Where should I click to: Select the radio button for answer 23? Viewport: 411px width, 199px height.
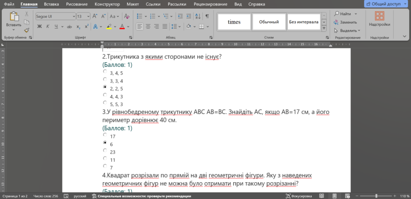(105, 151)
